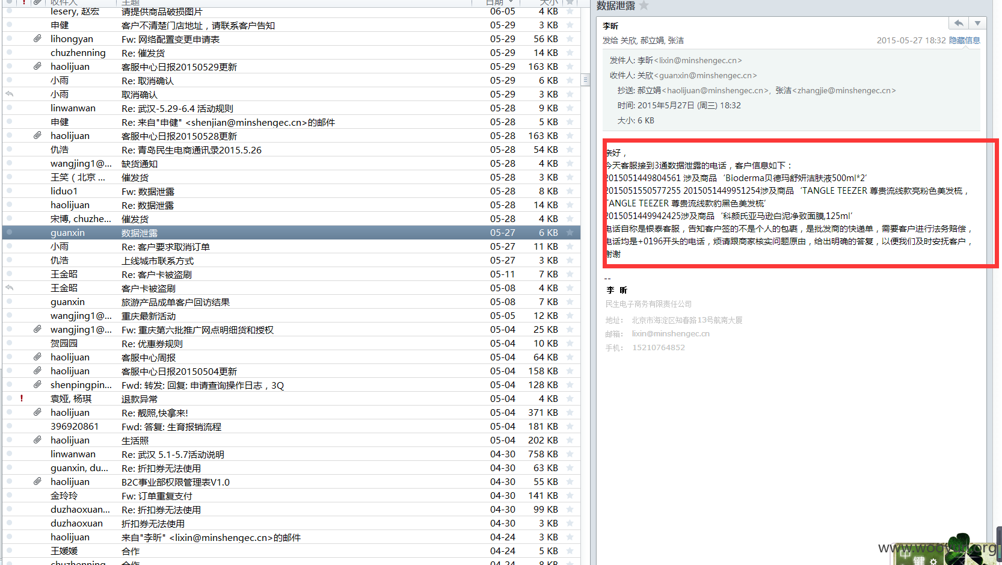Click the paperclip on Re: 靓照,快拿来!

(37, 412)
